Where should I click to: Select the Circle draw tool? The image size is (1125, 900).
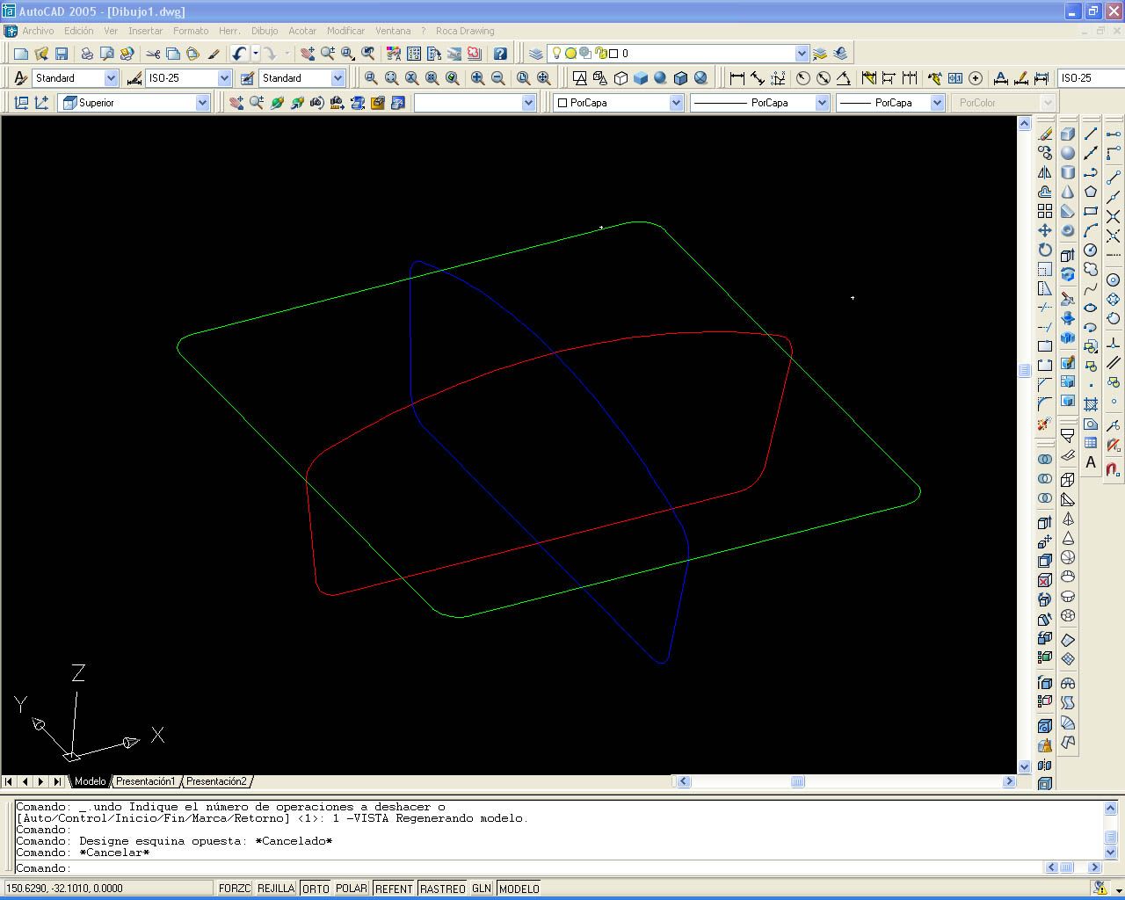point(1091,250)
